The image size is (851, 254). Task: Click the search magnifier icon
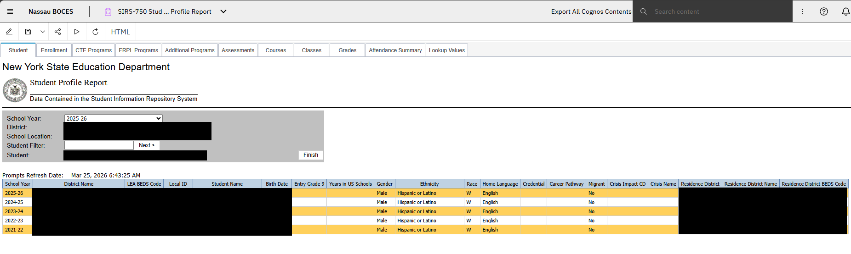(644, 11)
